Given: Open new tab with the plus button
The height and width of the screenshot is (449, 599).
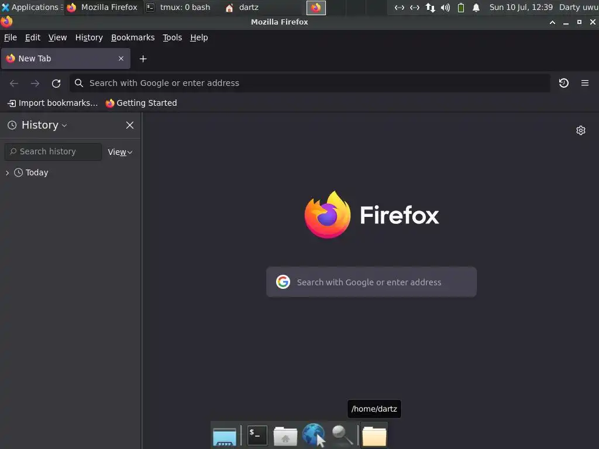Looking at the screenshot, I should pyautogui.click(x=143, y=59).
